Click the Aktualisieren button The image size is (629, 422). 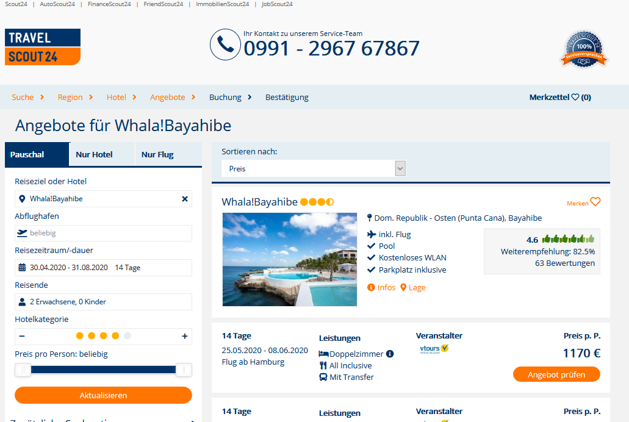pyautogui.click(x=104, y=395)
